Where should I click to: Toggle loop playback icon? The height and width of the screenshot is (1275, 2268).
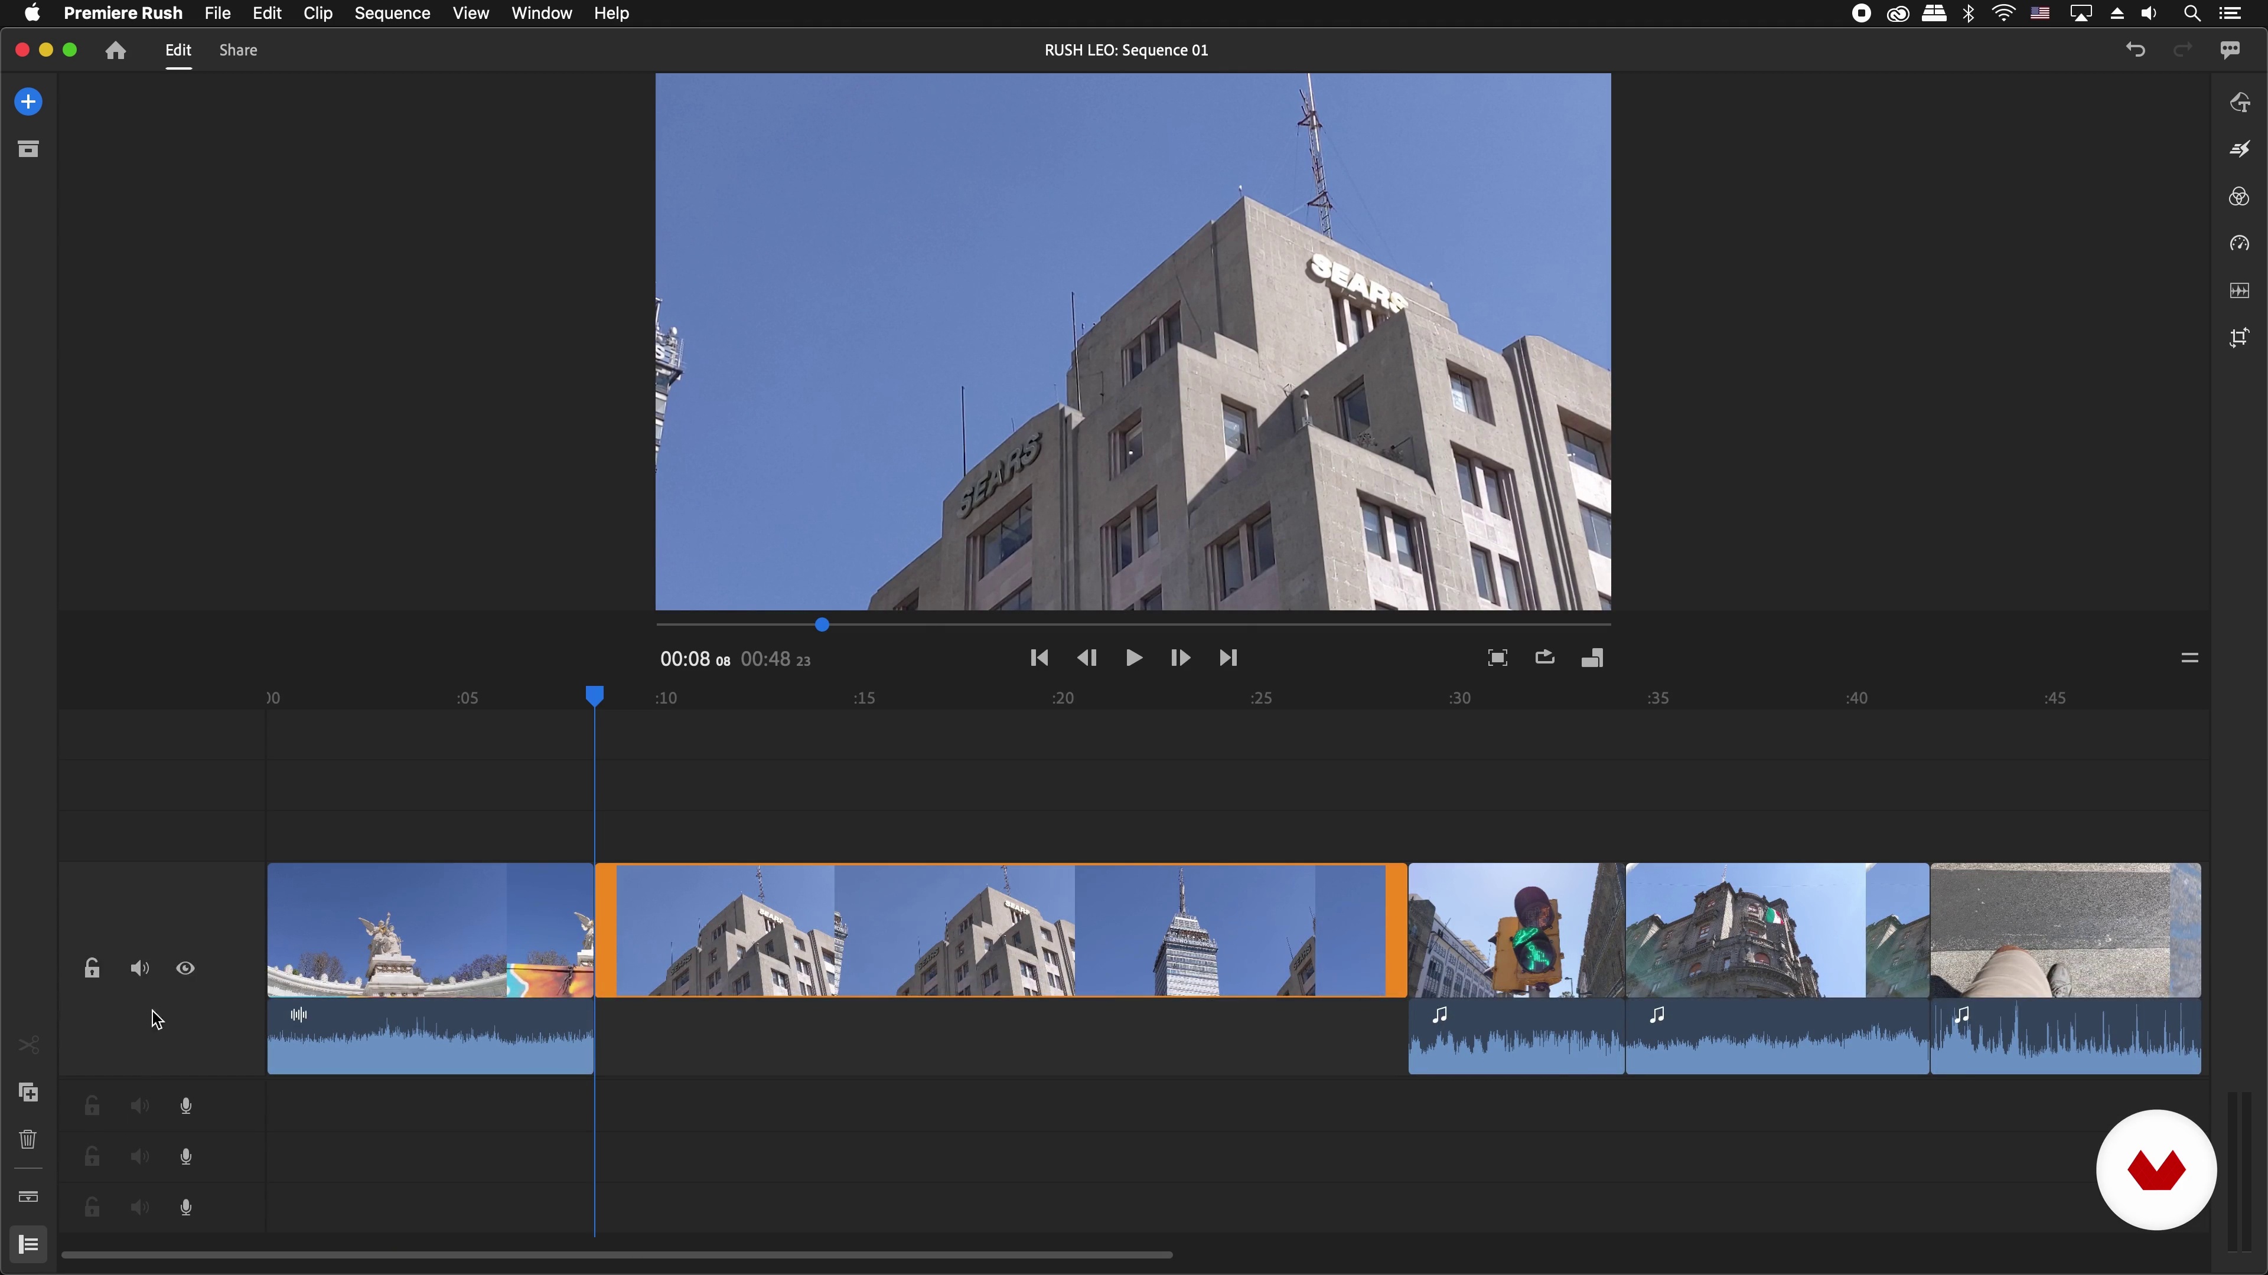point(1545,658)
